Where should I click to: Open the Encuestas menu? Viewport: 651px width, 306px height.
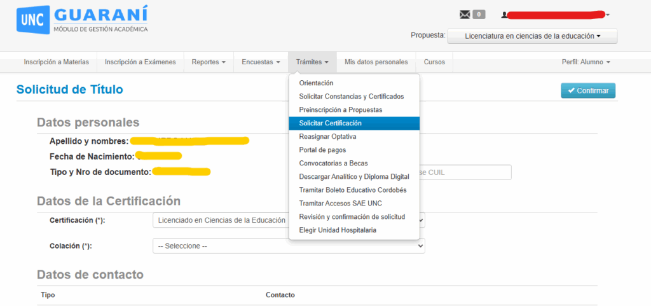click(x=261, y=62)
